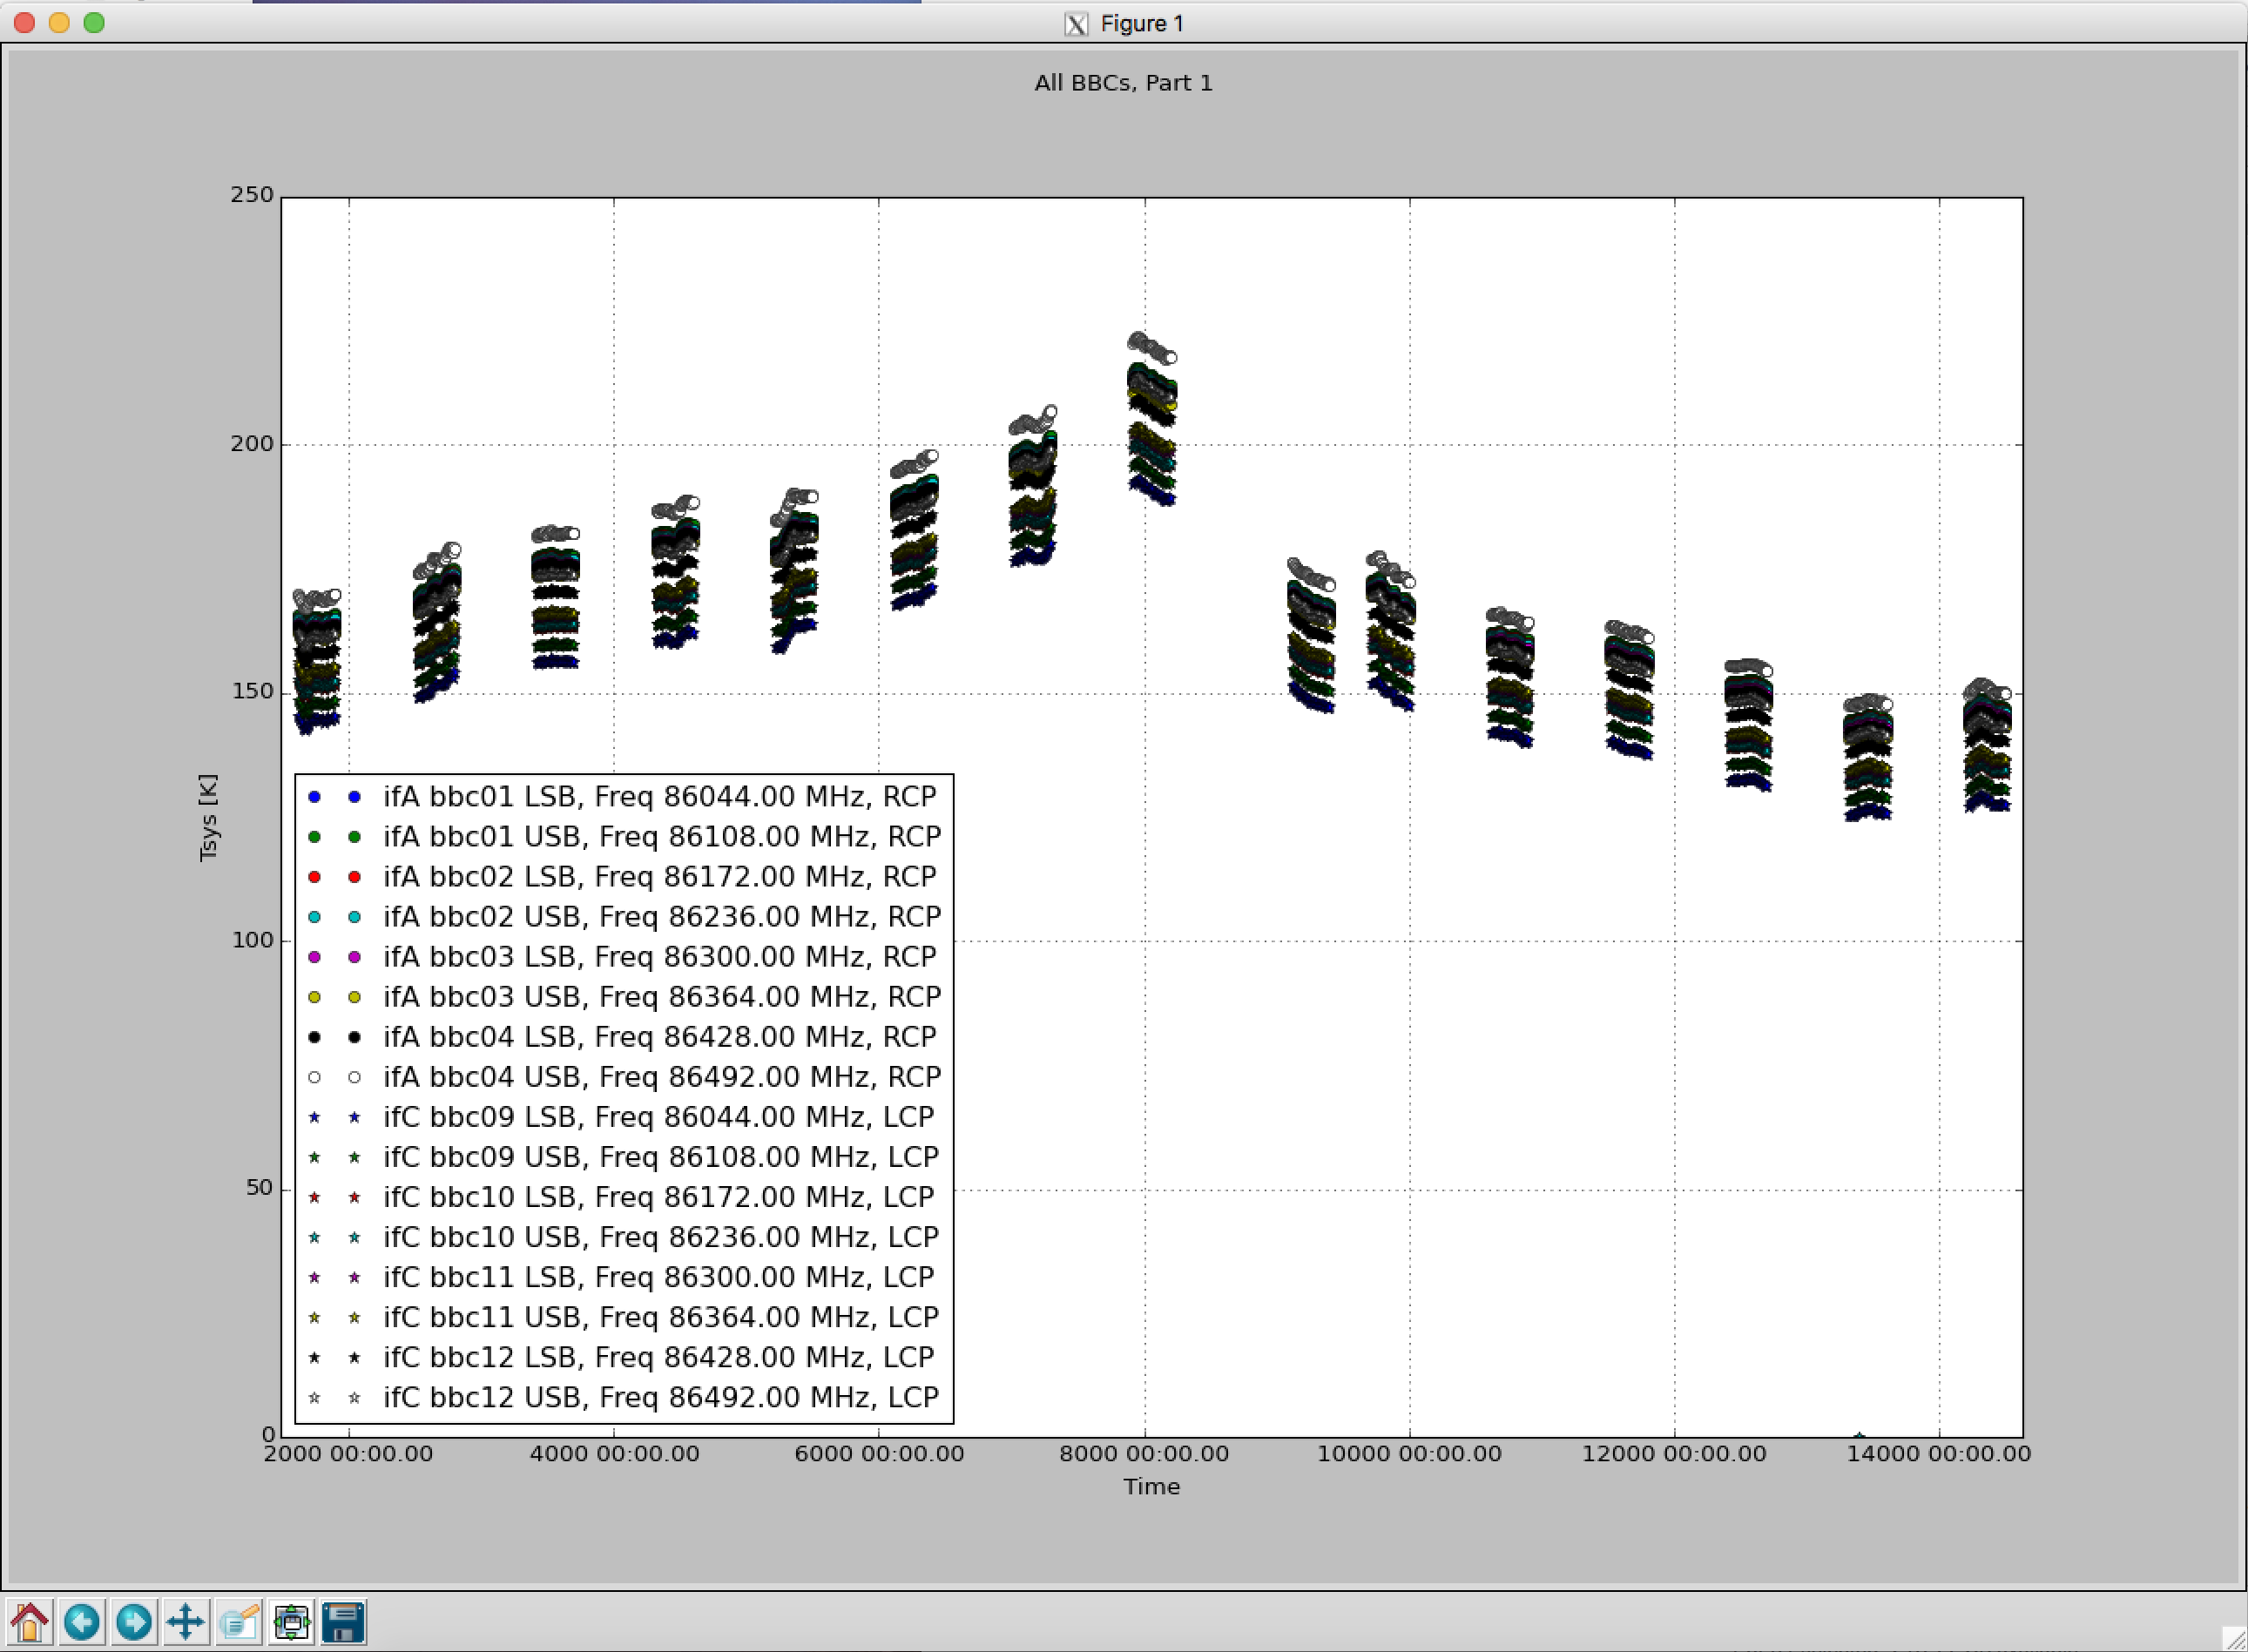
Task: Click x-axis tick label 10000 00:00.00
Action: tap(1409, 1454)
